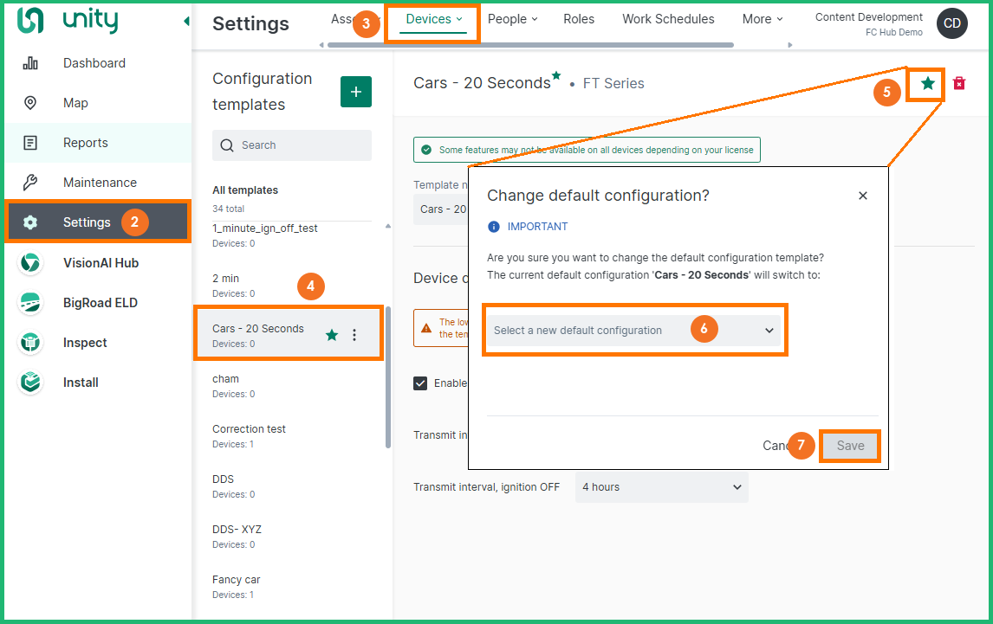Screen dimensions: 993x624
Task: Open the Inspect app in sidebar
Action: [84, 343]
